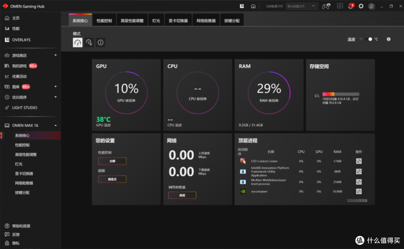Click the RAM column header in process table
This screenshot has height=249, width=404.
coord(337,152)
